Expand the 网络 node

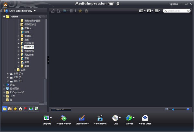tap(4, 85)
